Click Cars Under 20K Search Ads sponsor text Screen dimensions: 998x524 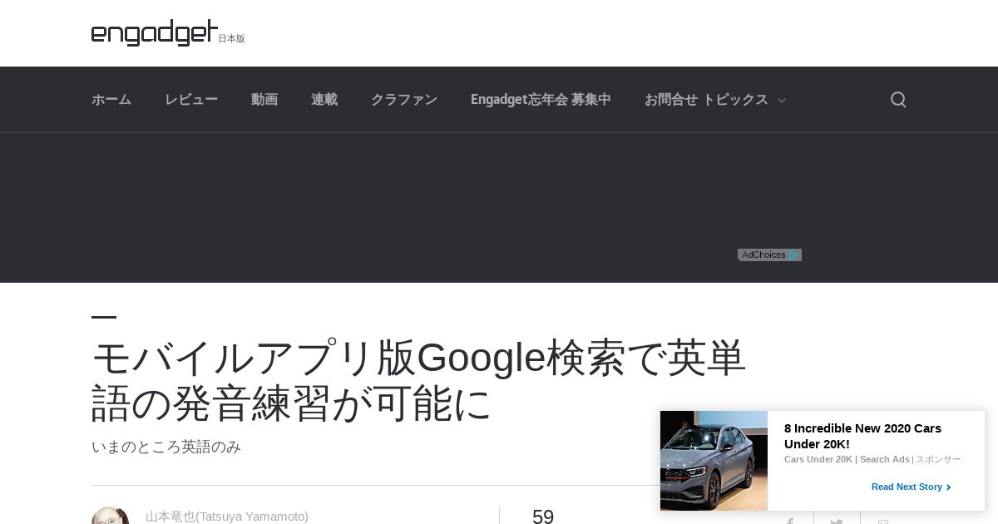(x=847, y=459)
